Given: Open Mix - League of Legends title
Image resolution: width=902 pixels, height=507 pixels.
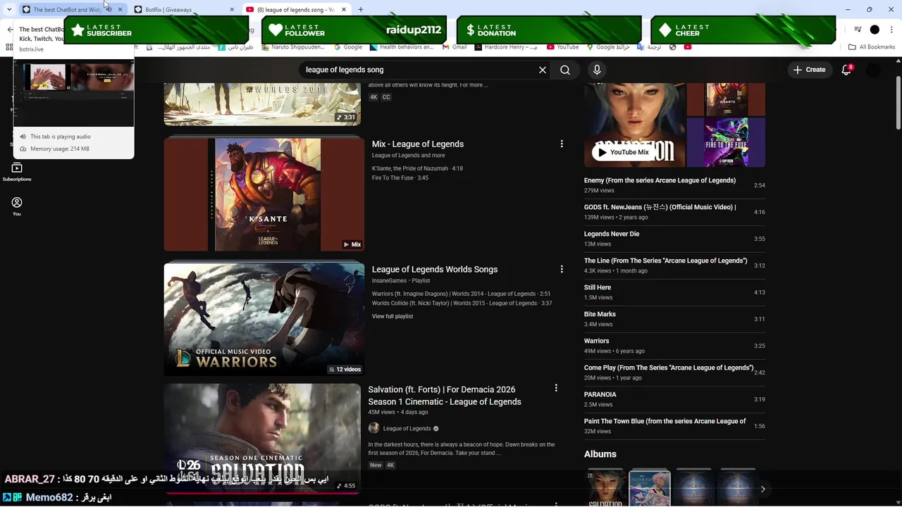Looking at the screenshot, I should tap(418, 144).
